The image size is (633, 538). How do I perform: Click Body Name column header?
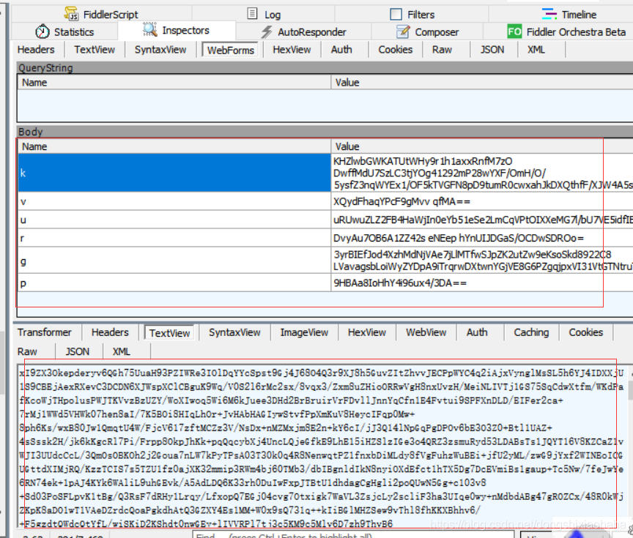174,146
